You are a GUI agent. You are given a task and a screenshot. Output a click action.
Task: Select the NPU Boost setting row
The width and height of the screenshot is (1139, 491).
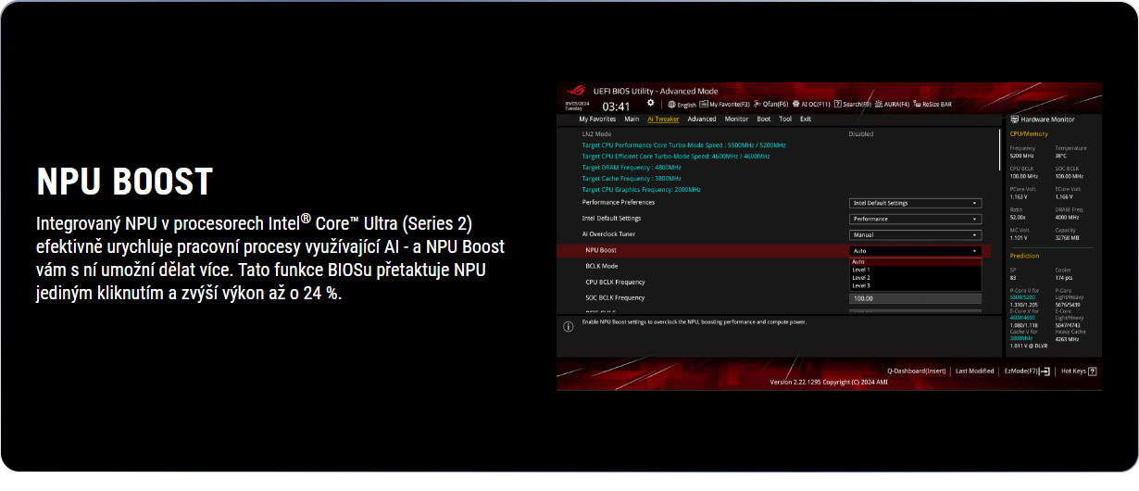point(773,250)
